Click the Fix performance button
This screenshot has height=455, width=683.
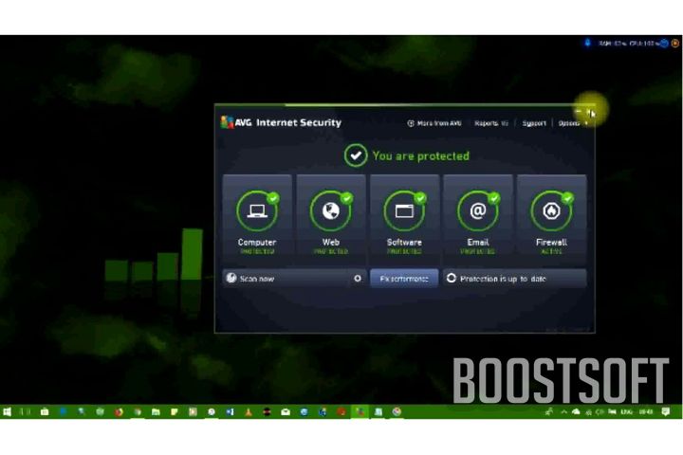(x=404, y=279)
